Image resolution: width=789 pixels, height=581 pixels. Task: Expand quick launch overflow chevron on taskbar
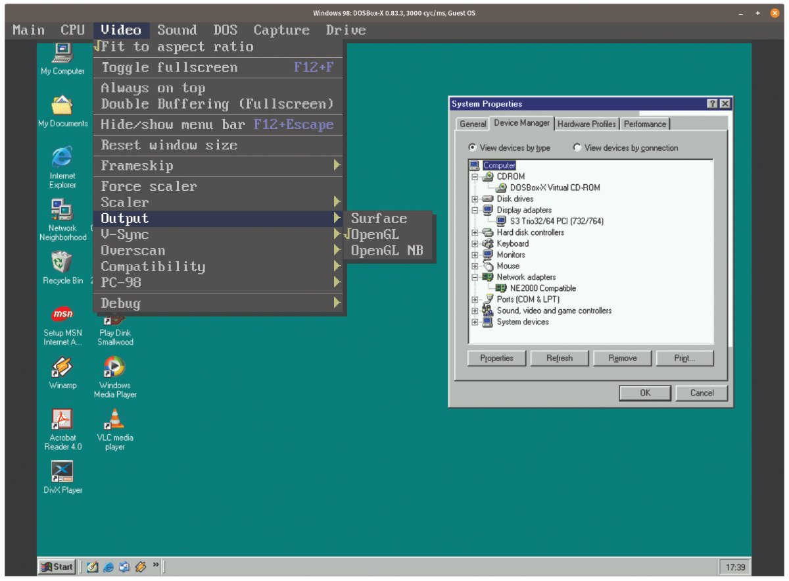156,565
